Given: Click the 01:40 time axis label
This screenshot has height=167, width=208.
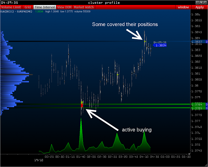Looking at the screenshot, I should pos(81,157).
